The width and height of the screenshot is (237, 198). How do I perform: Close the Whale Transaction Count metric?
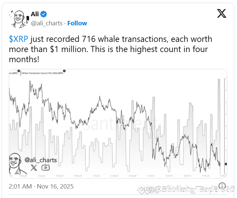pyautogui.click(x=64, y=71)
